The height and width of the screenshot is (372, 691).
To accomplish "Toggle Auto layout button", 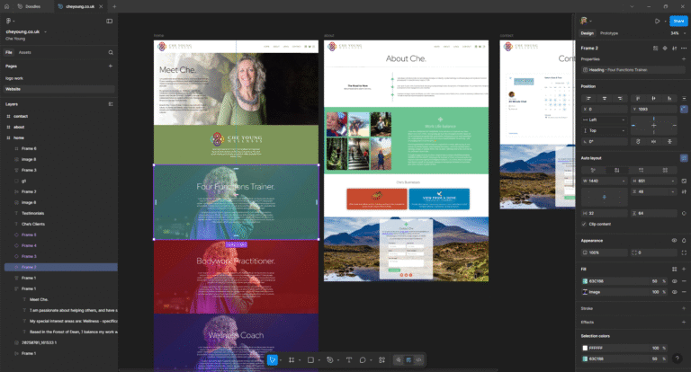I will pos(684,158).
